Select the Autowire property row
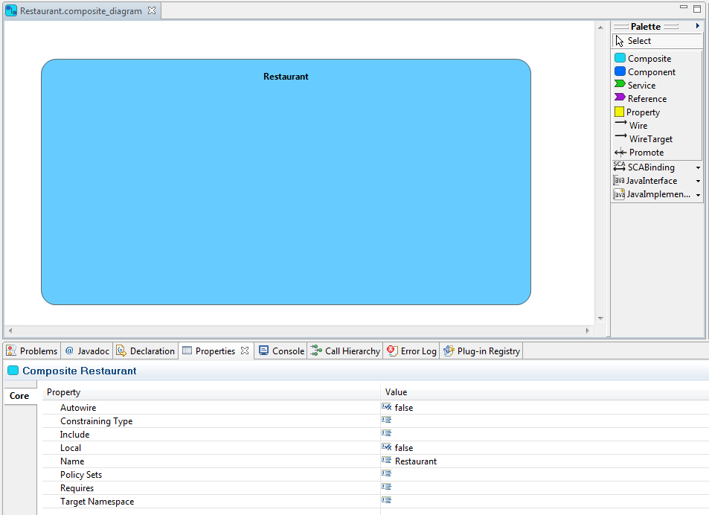The image size is (709, 515). [x=375, y=407]
